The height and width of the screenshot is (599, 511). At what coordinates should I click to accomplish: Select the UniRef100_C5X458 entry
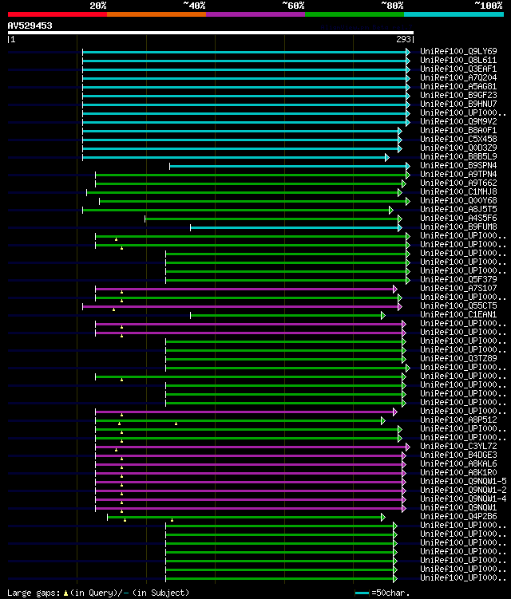(458, 139)
